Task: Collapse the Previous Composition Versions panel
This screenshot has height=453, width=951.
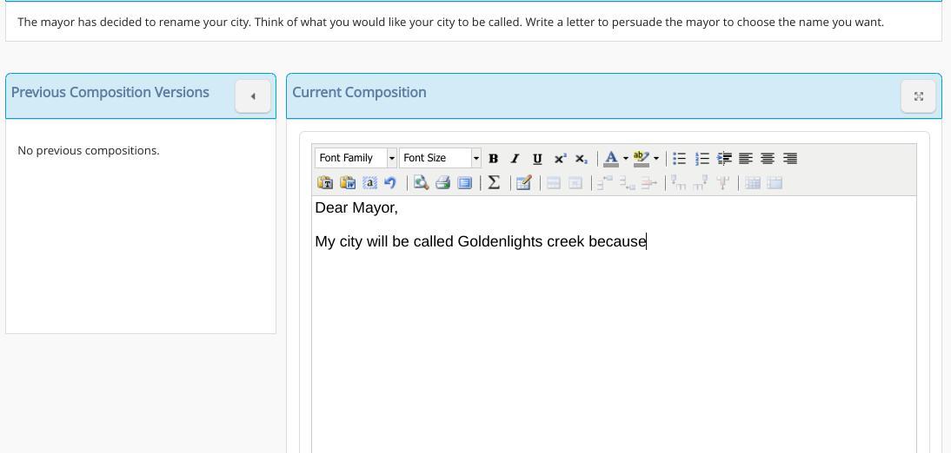Action: pyautogui.click(x=253, y=96)
